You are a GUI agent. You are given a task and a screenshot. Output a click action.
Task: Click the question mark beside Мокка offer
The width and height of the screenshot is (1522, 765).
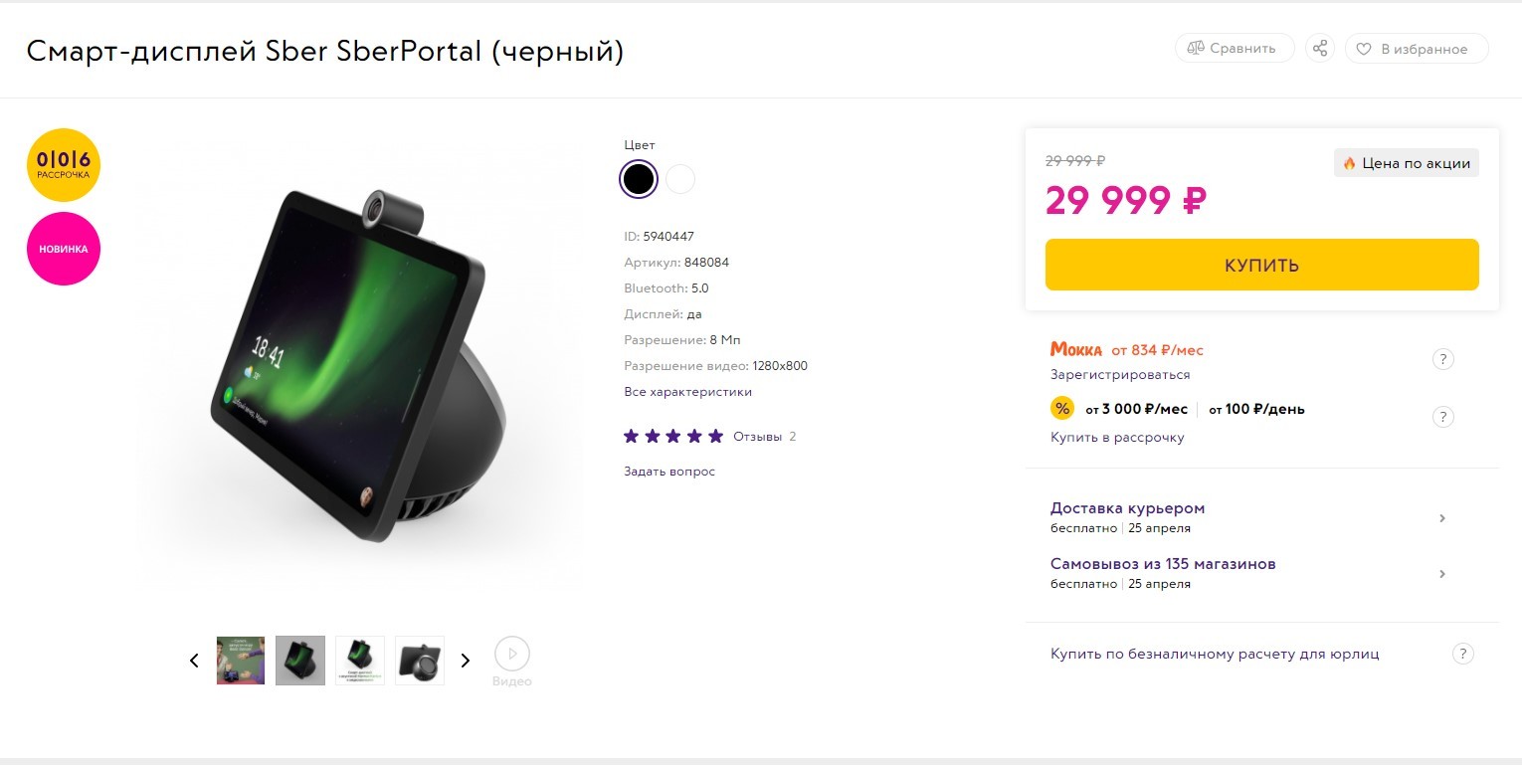click(x=1442, y=360)
